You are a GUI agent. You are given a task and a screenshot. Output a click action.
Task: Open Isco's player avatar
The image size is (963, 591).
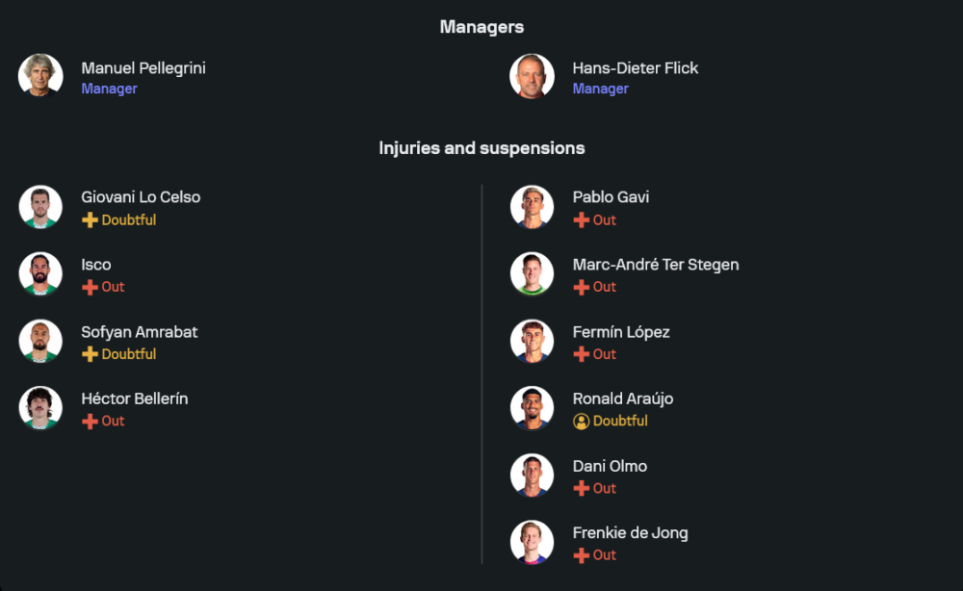(40, 273)
